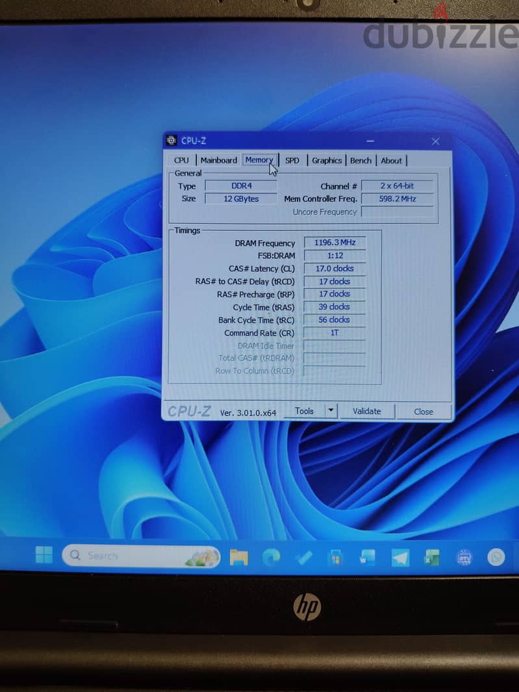Click the Close button in CPU-Z
The height and width of the screenshot is (692, 519).
423,412
